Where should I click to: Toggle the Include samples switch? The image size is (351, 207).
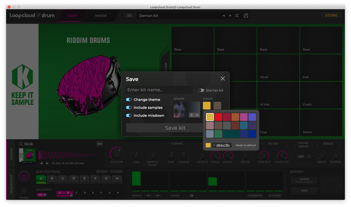coord(129,107)
